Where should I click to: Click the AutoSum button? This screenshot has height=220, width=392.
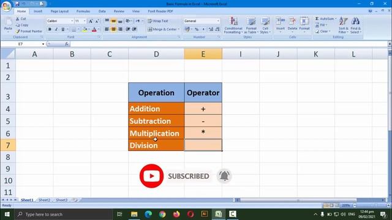[x=325, y=19]
